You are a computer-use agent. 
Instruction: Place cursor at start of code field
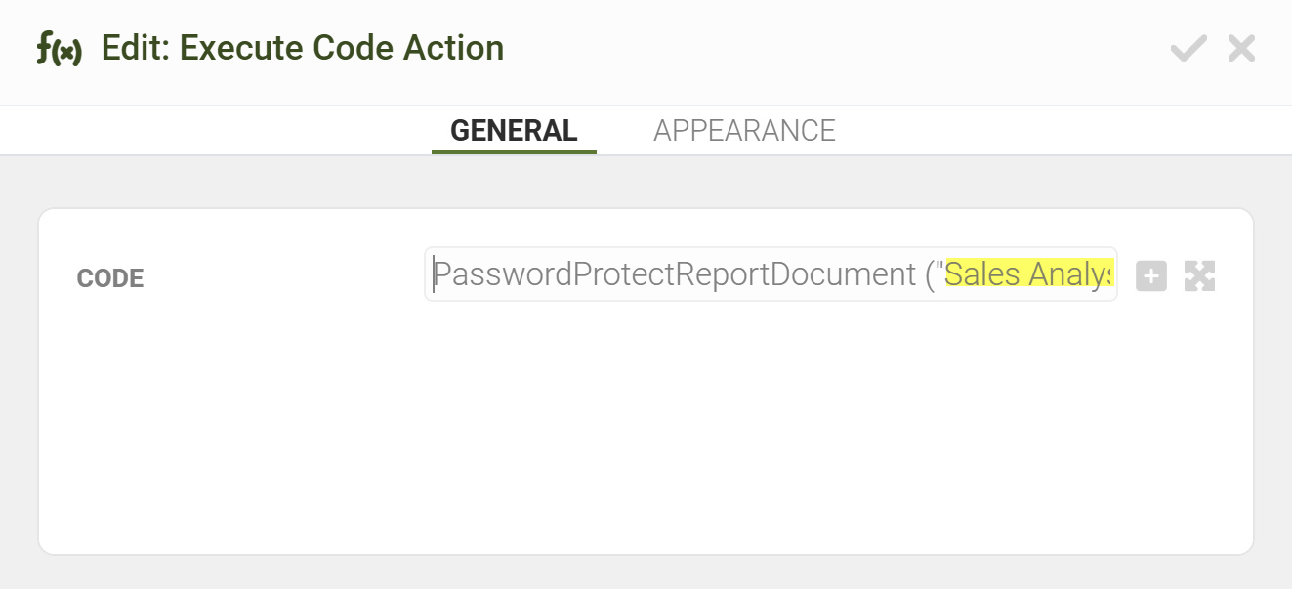tap(434, 274)
